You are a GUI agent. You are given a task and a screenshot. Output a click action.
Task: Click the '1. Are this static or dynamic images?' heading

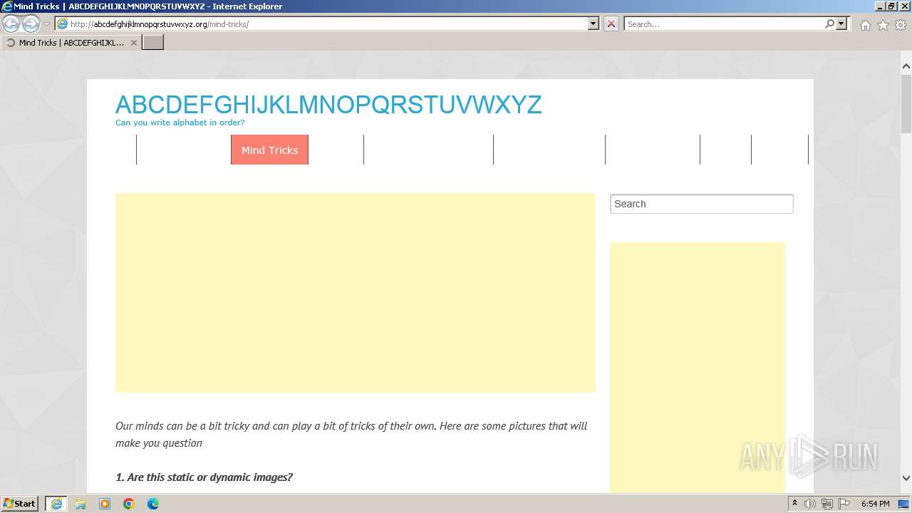(204, 477)
